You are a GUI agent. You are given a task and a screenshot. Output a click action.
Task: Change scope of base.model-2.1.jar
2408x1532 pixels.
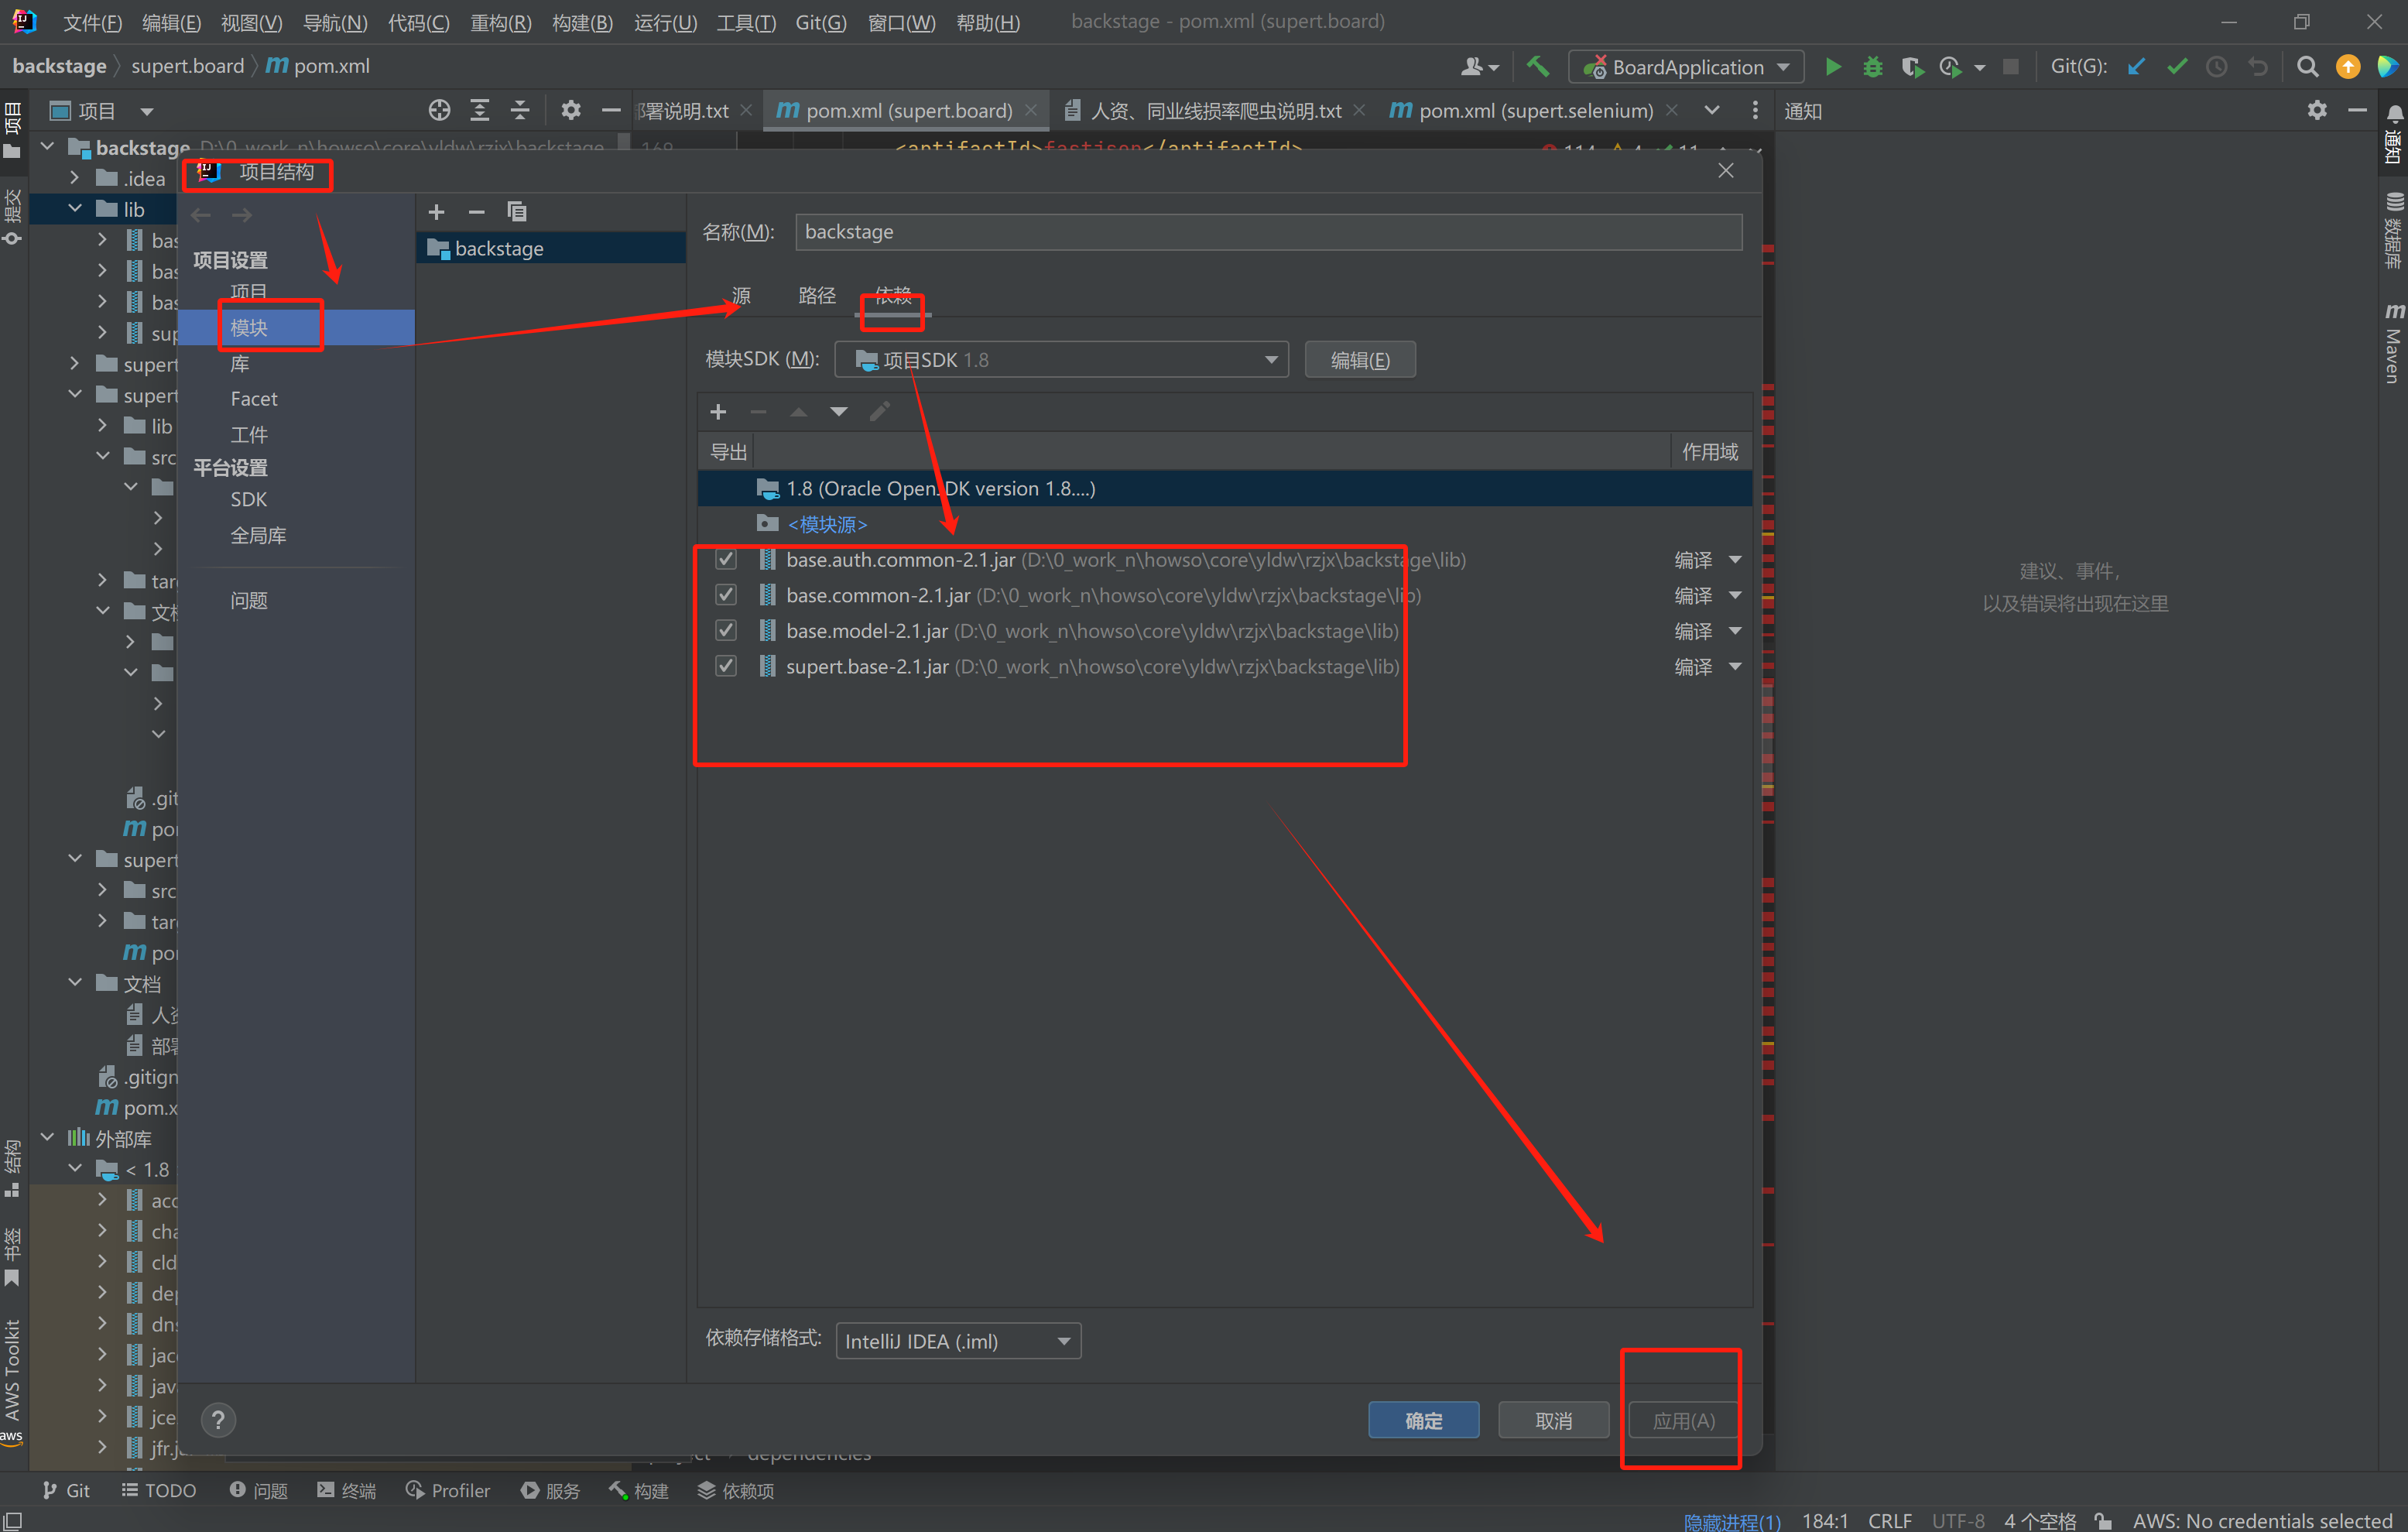tap(1708, 631)
